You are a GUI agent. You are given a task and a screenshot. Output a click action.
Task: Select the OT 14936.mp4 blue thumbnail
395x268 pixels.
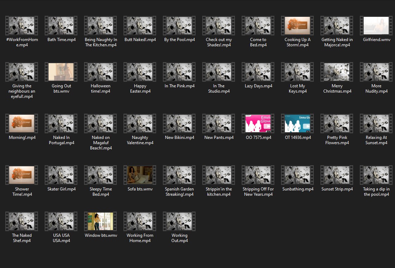pyautogui.click(x=298, y=123)
